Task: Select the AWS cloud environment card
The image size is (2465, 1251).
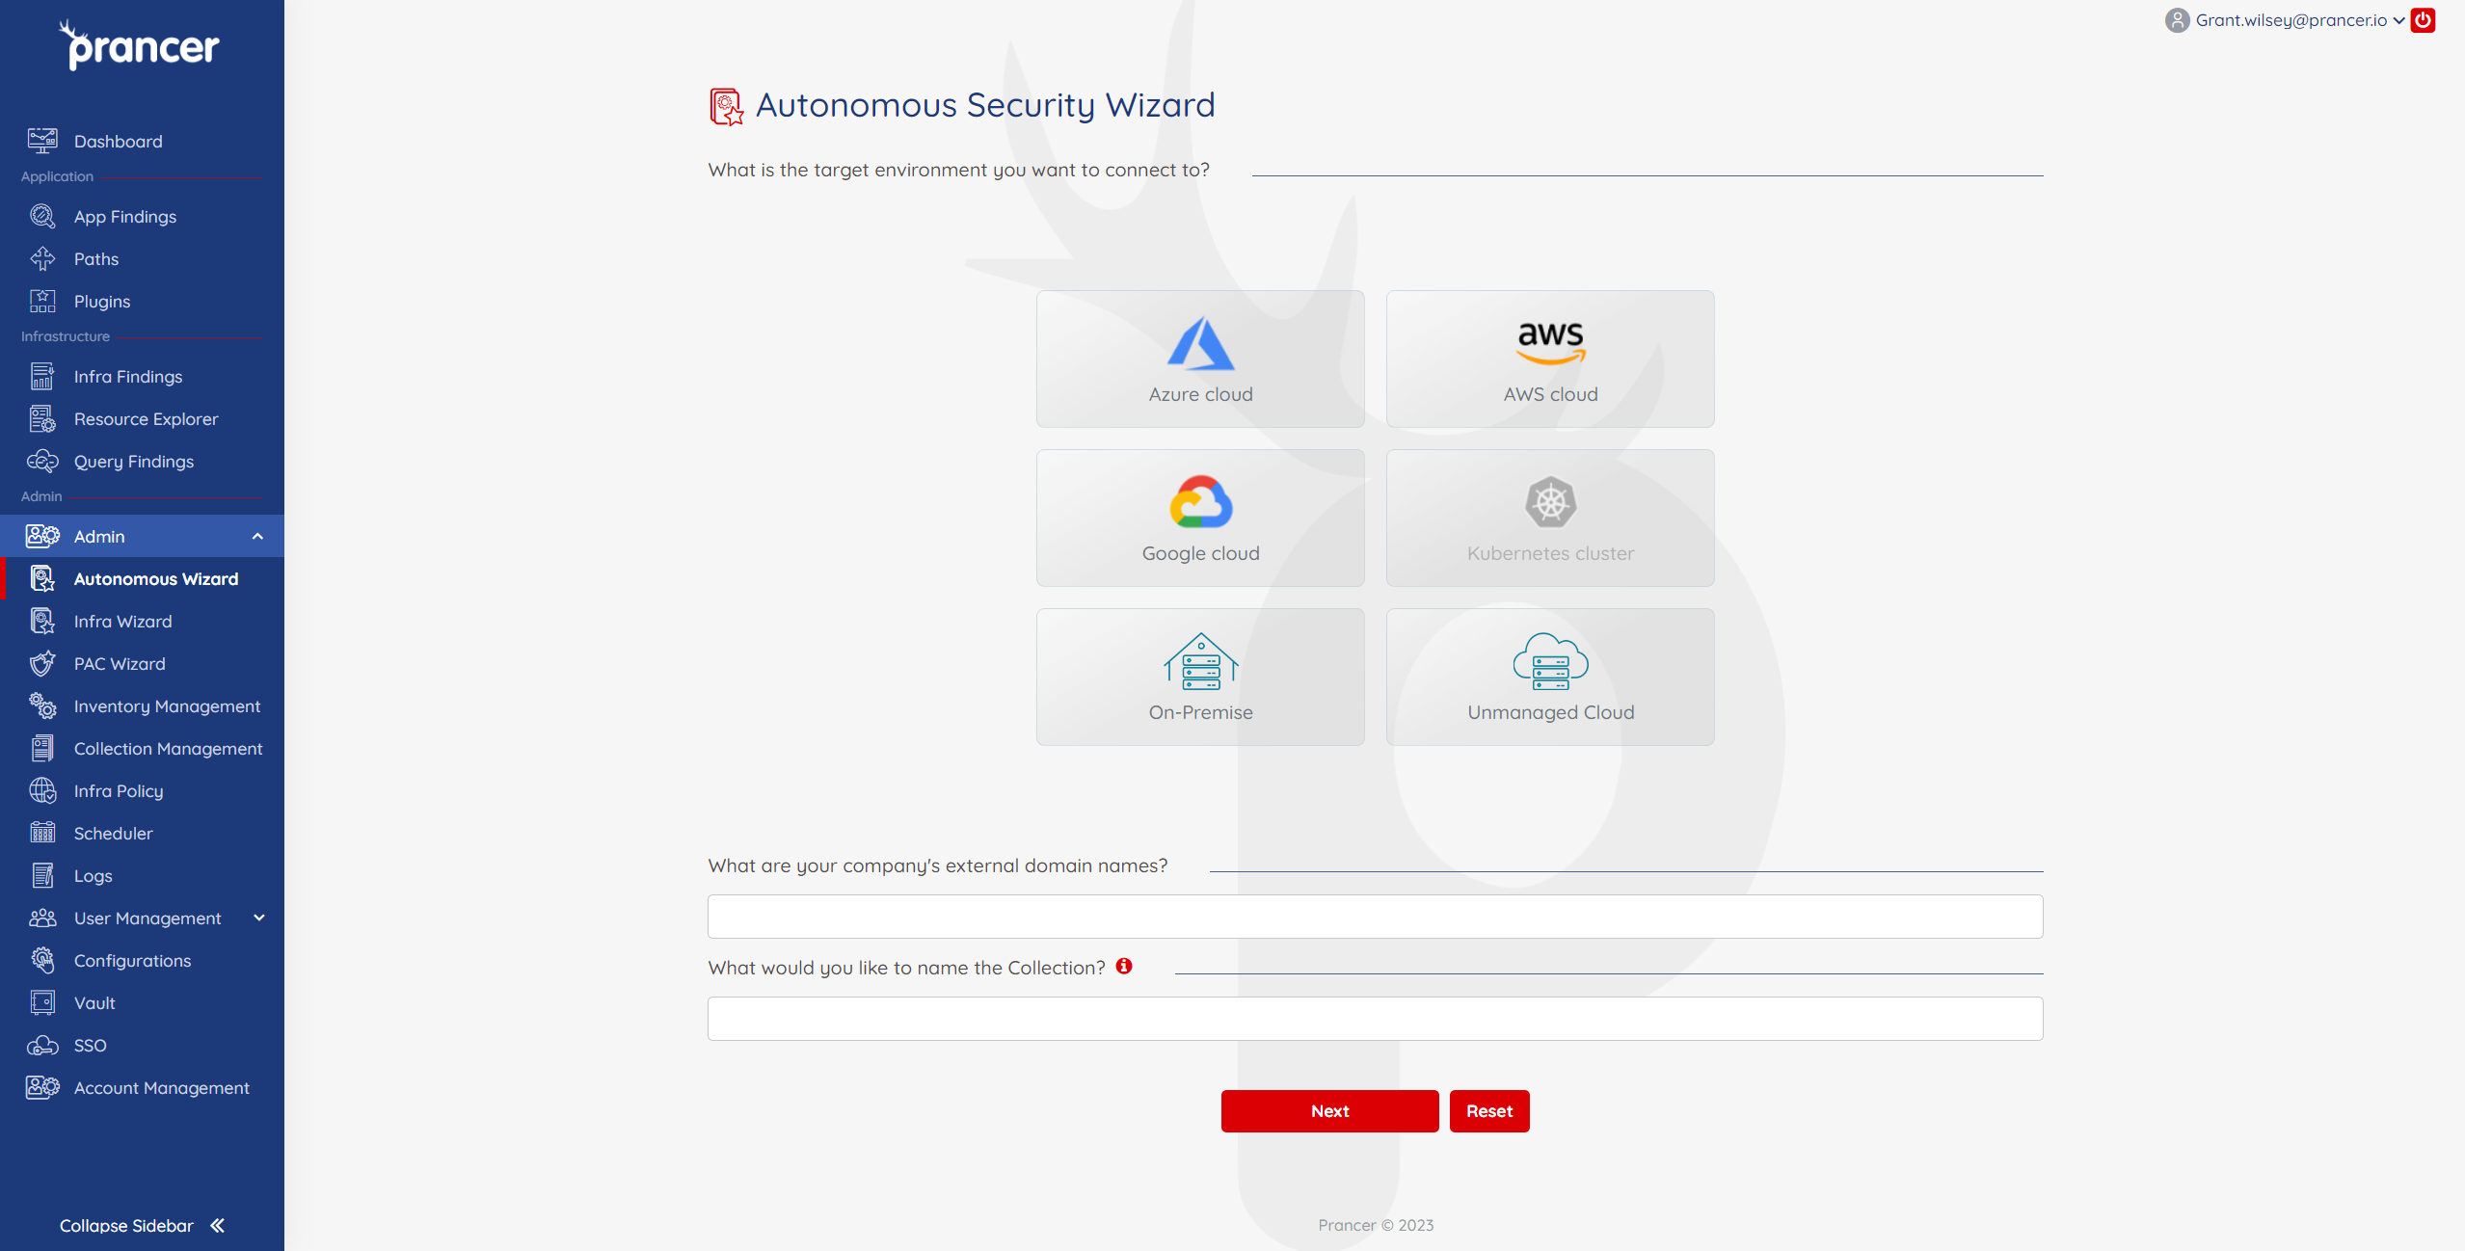Action: pyautogui.click(x=1550, y=359)
